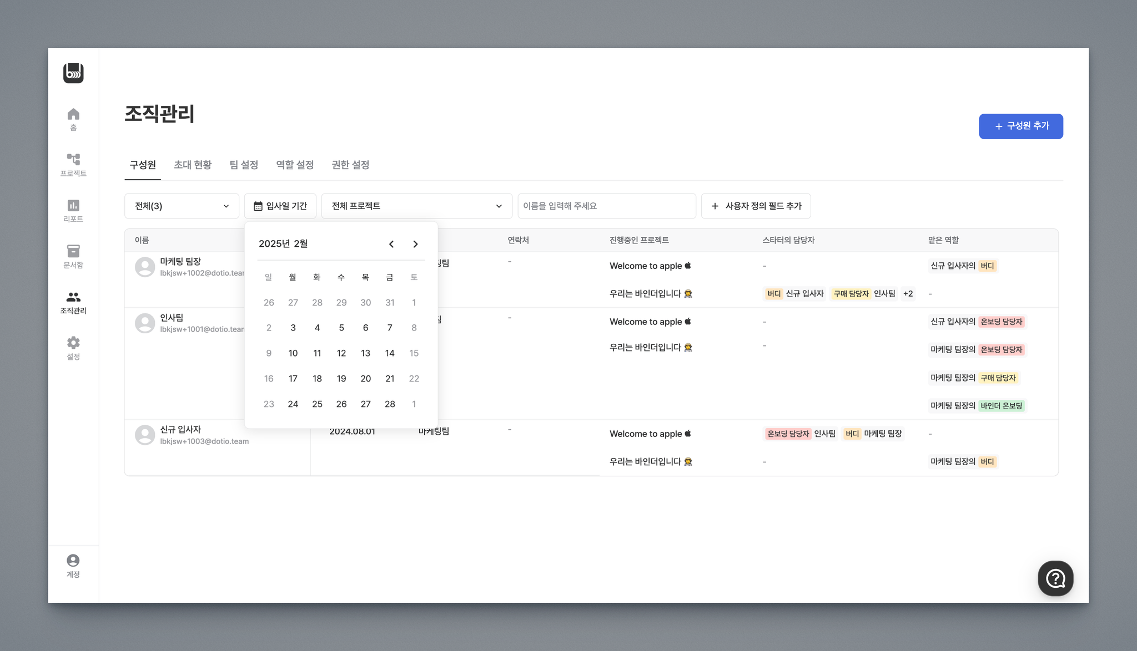Click the 구성원 추가 button
1137x651 pixels.
(x=1020, y=126)
